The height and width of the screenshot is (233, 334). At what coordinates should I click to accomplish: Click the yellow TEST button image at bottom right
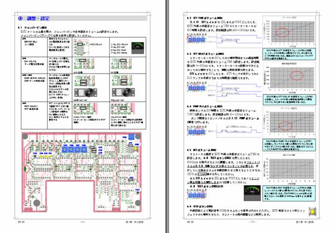[x=312, y=211]
